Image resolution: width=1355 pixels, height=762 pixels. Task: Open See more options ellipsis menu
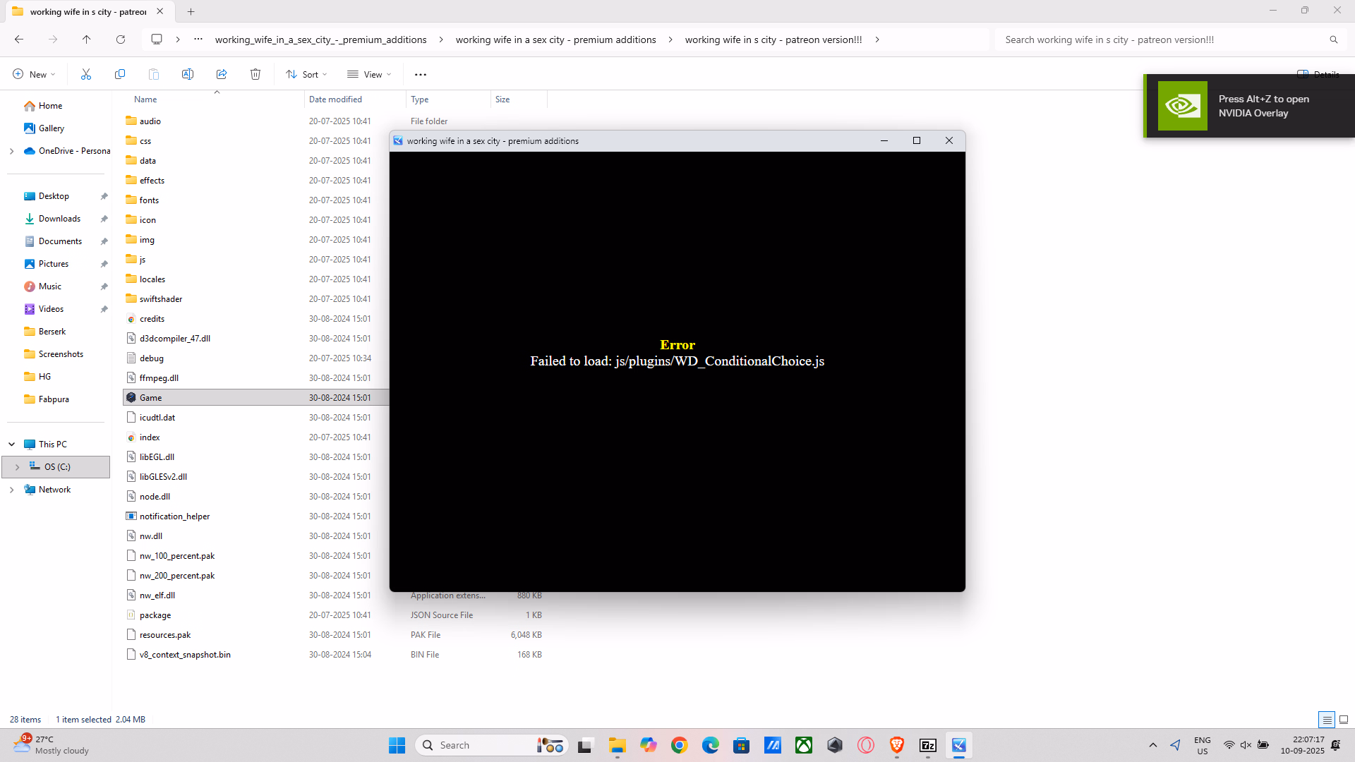tap(421, 74)
